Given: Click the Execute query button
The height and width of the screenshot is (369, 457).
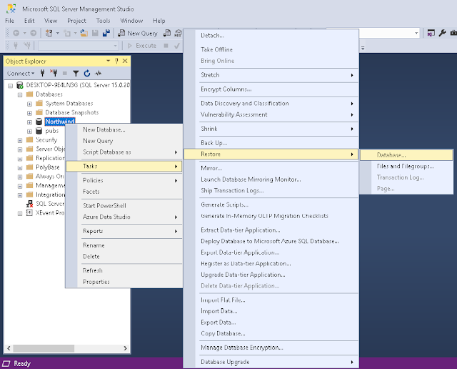Looking at the screenshot, I should [142, 46].
